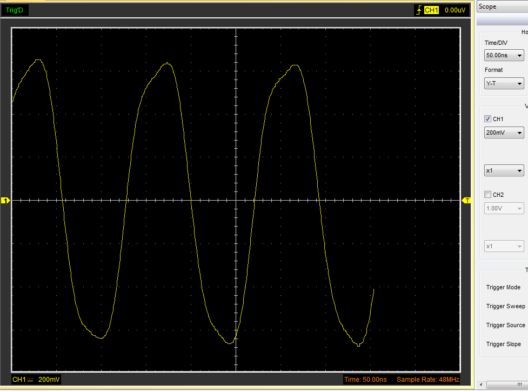The width and height of the screenshot is (528, 391).
Task: Click the CH1 coupling icon in status bar
Action: click(30, 380)
